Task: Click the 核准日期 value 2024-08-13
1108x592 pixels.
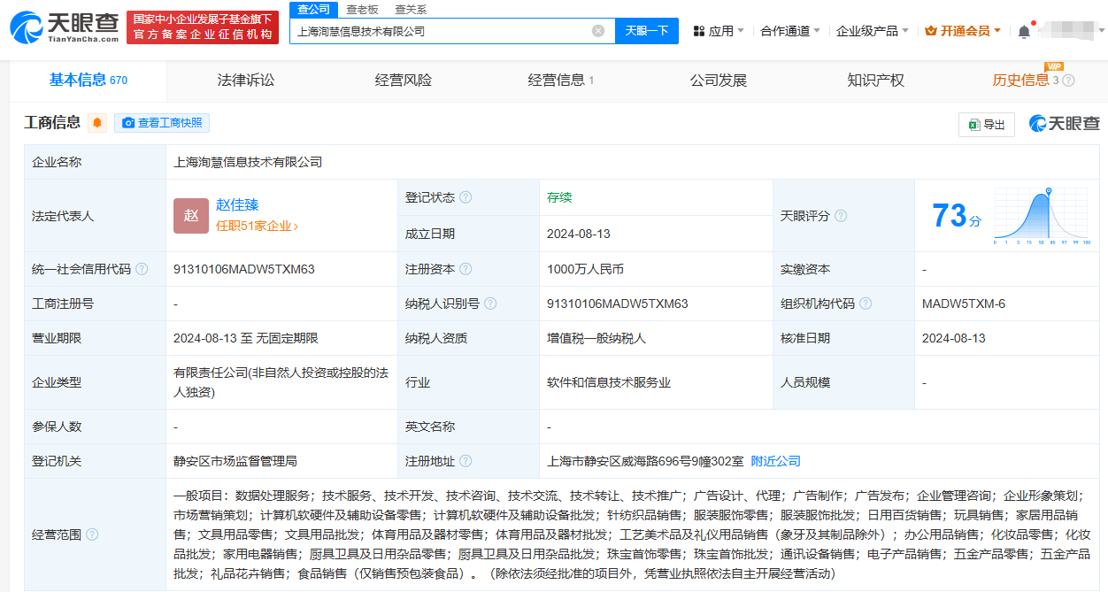Action: [954, 338]
